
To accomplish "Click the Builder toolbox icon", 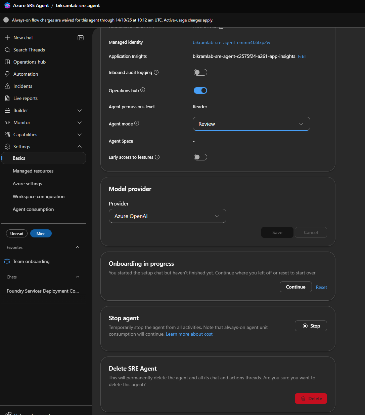I will coord(7,110).
